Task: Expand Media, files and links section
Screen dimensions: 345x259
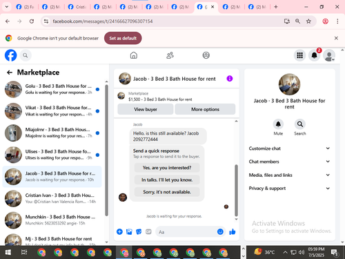Action: pyautogui.click(x=289, y=175)
